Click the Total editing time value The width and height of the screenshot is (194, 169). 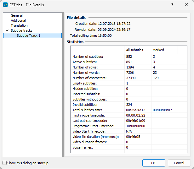[101, 35]
